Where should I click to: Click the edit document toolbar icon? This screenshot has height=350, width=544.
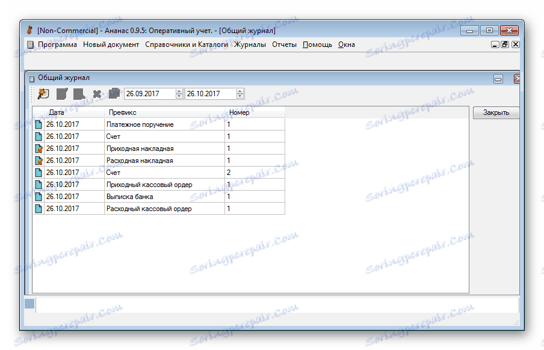pos(62,94)
